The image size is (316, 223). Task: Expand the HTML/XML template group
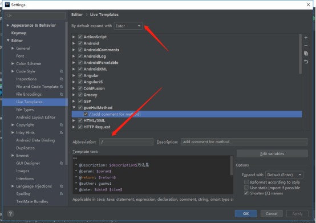pyautogui.click(x=74, y=120)
